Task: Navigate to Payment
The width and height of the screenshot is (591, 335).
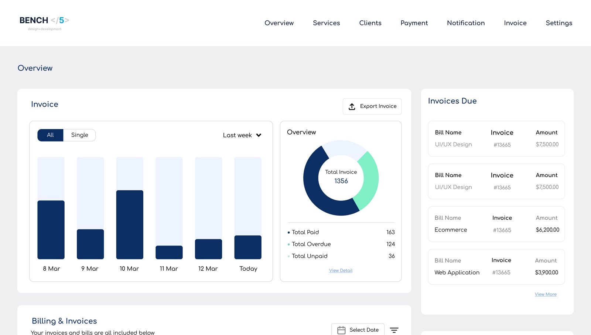Action: (414, 23)
